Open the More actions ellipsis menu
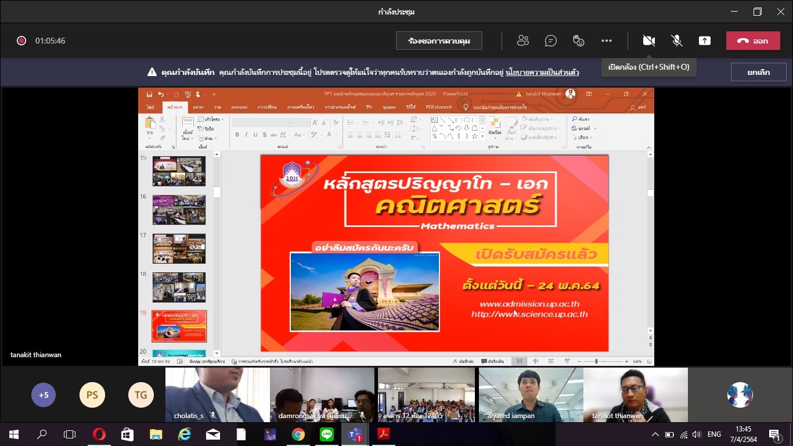This screenshot has height=446, width=793. click(607, 41)
